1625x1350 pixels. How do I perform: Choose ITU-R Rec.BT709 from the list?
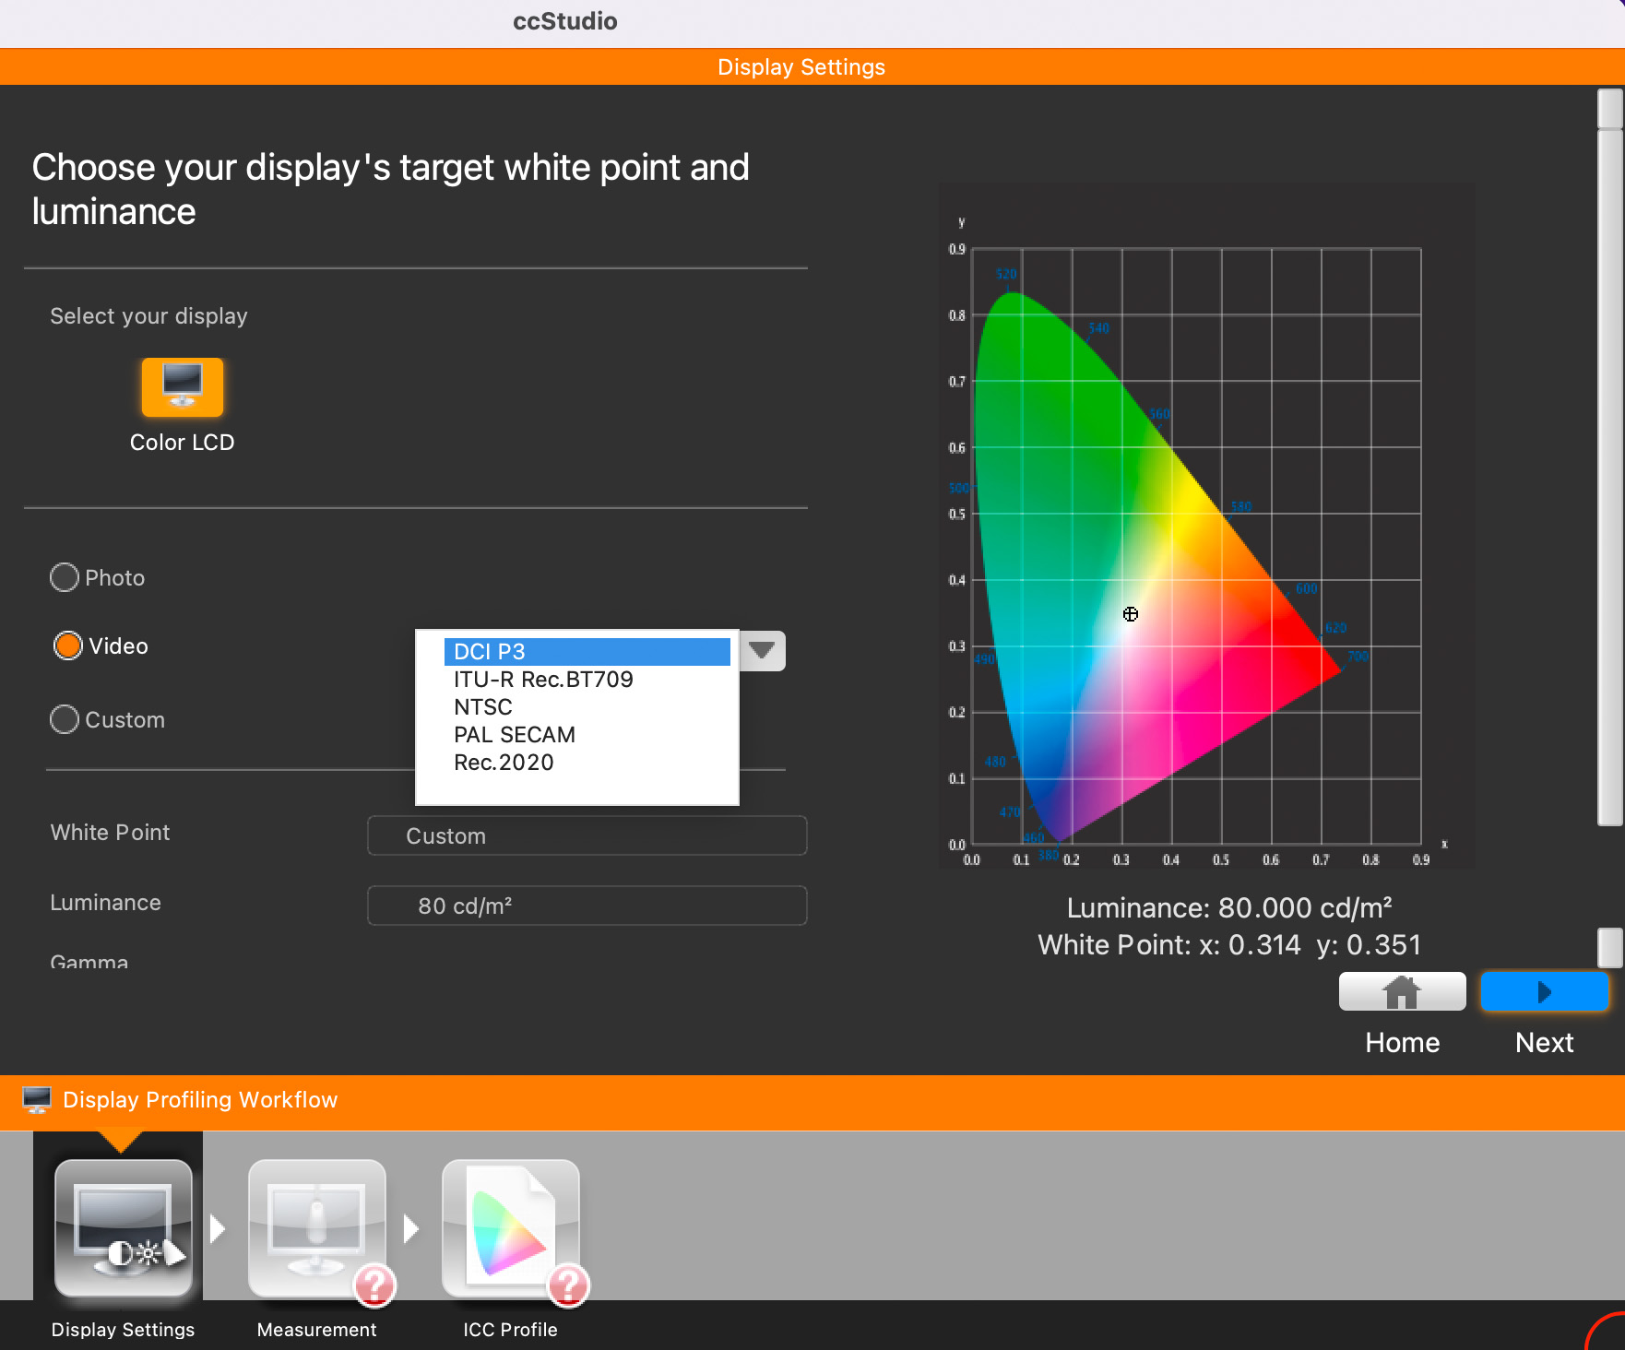(x=543, y=680)
